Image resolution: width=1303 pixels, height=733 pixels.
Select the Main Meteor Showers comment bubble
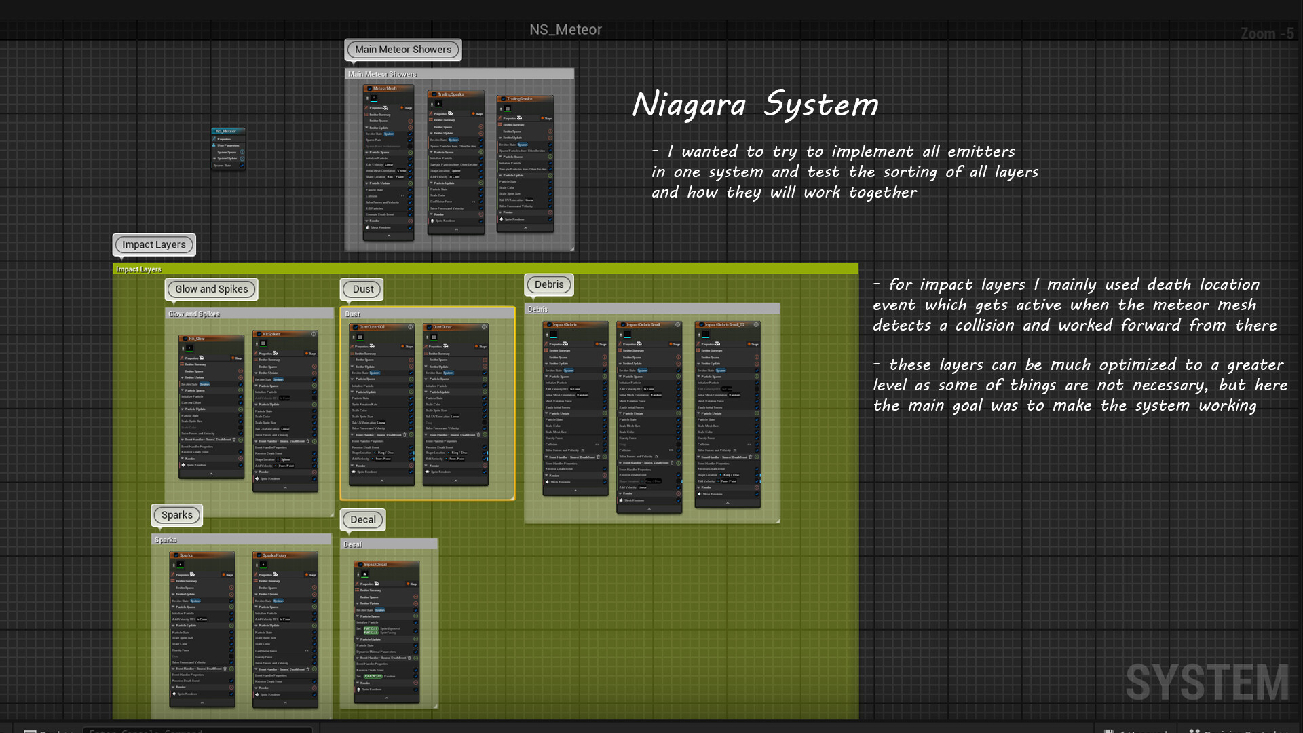(403, 50)
